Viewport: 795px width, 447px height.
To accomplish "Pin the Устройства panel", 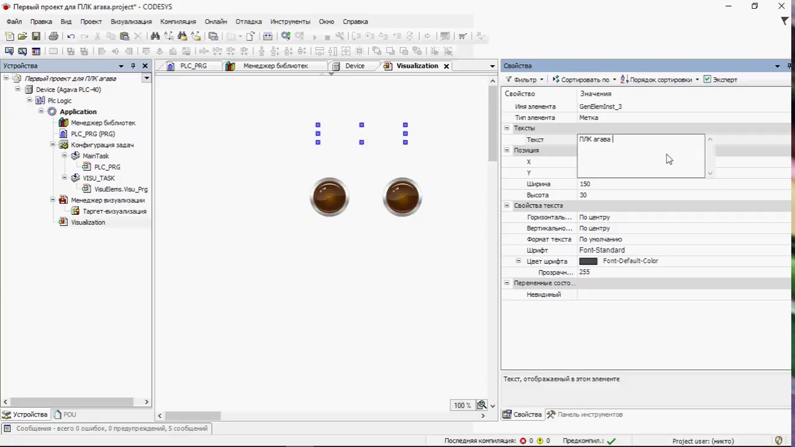I will pos(133,66).
